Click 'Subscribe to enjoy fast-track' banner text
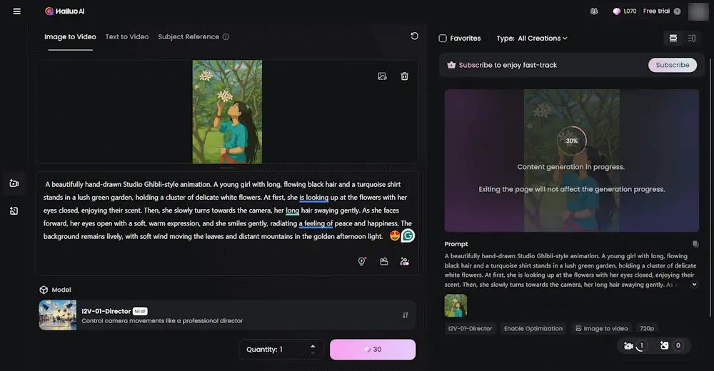 [x=508, y=65]
